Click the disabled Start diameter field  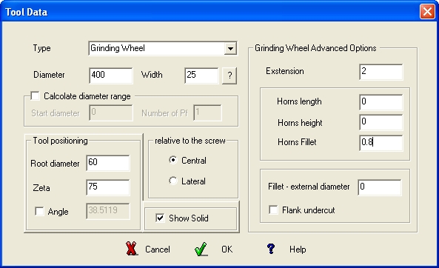point(111,113)
